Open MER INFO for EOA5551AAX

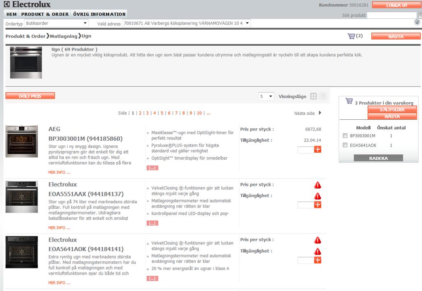[x=59, y=228]
